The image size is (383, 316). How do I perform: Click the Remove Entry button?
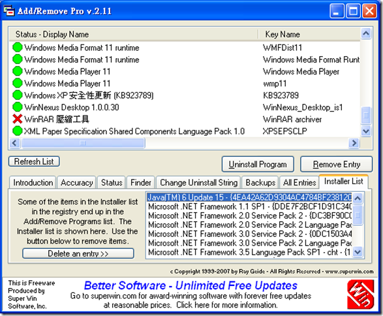(336, 165)
